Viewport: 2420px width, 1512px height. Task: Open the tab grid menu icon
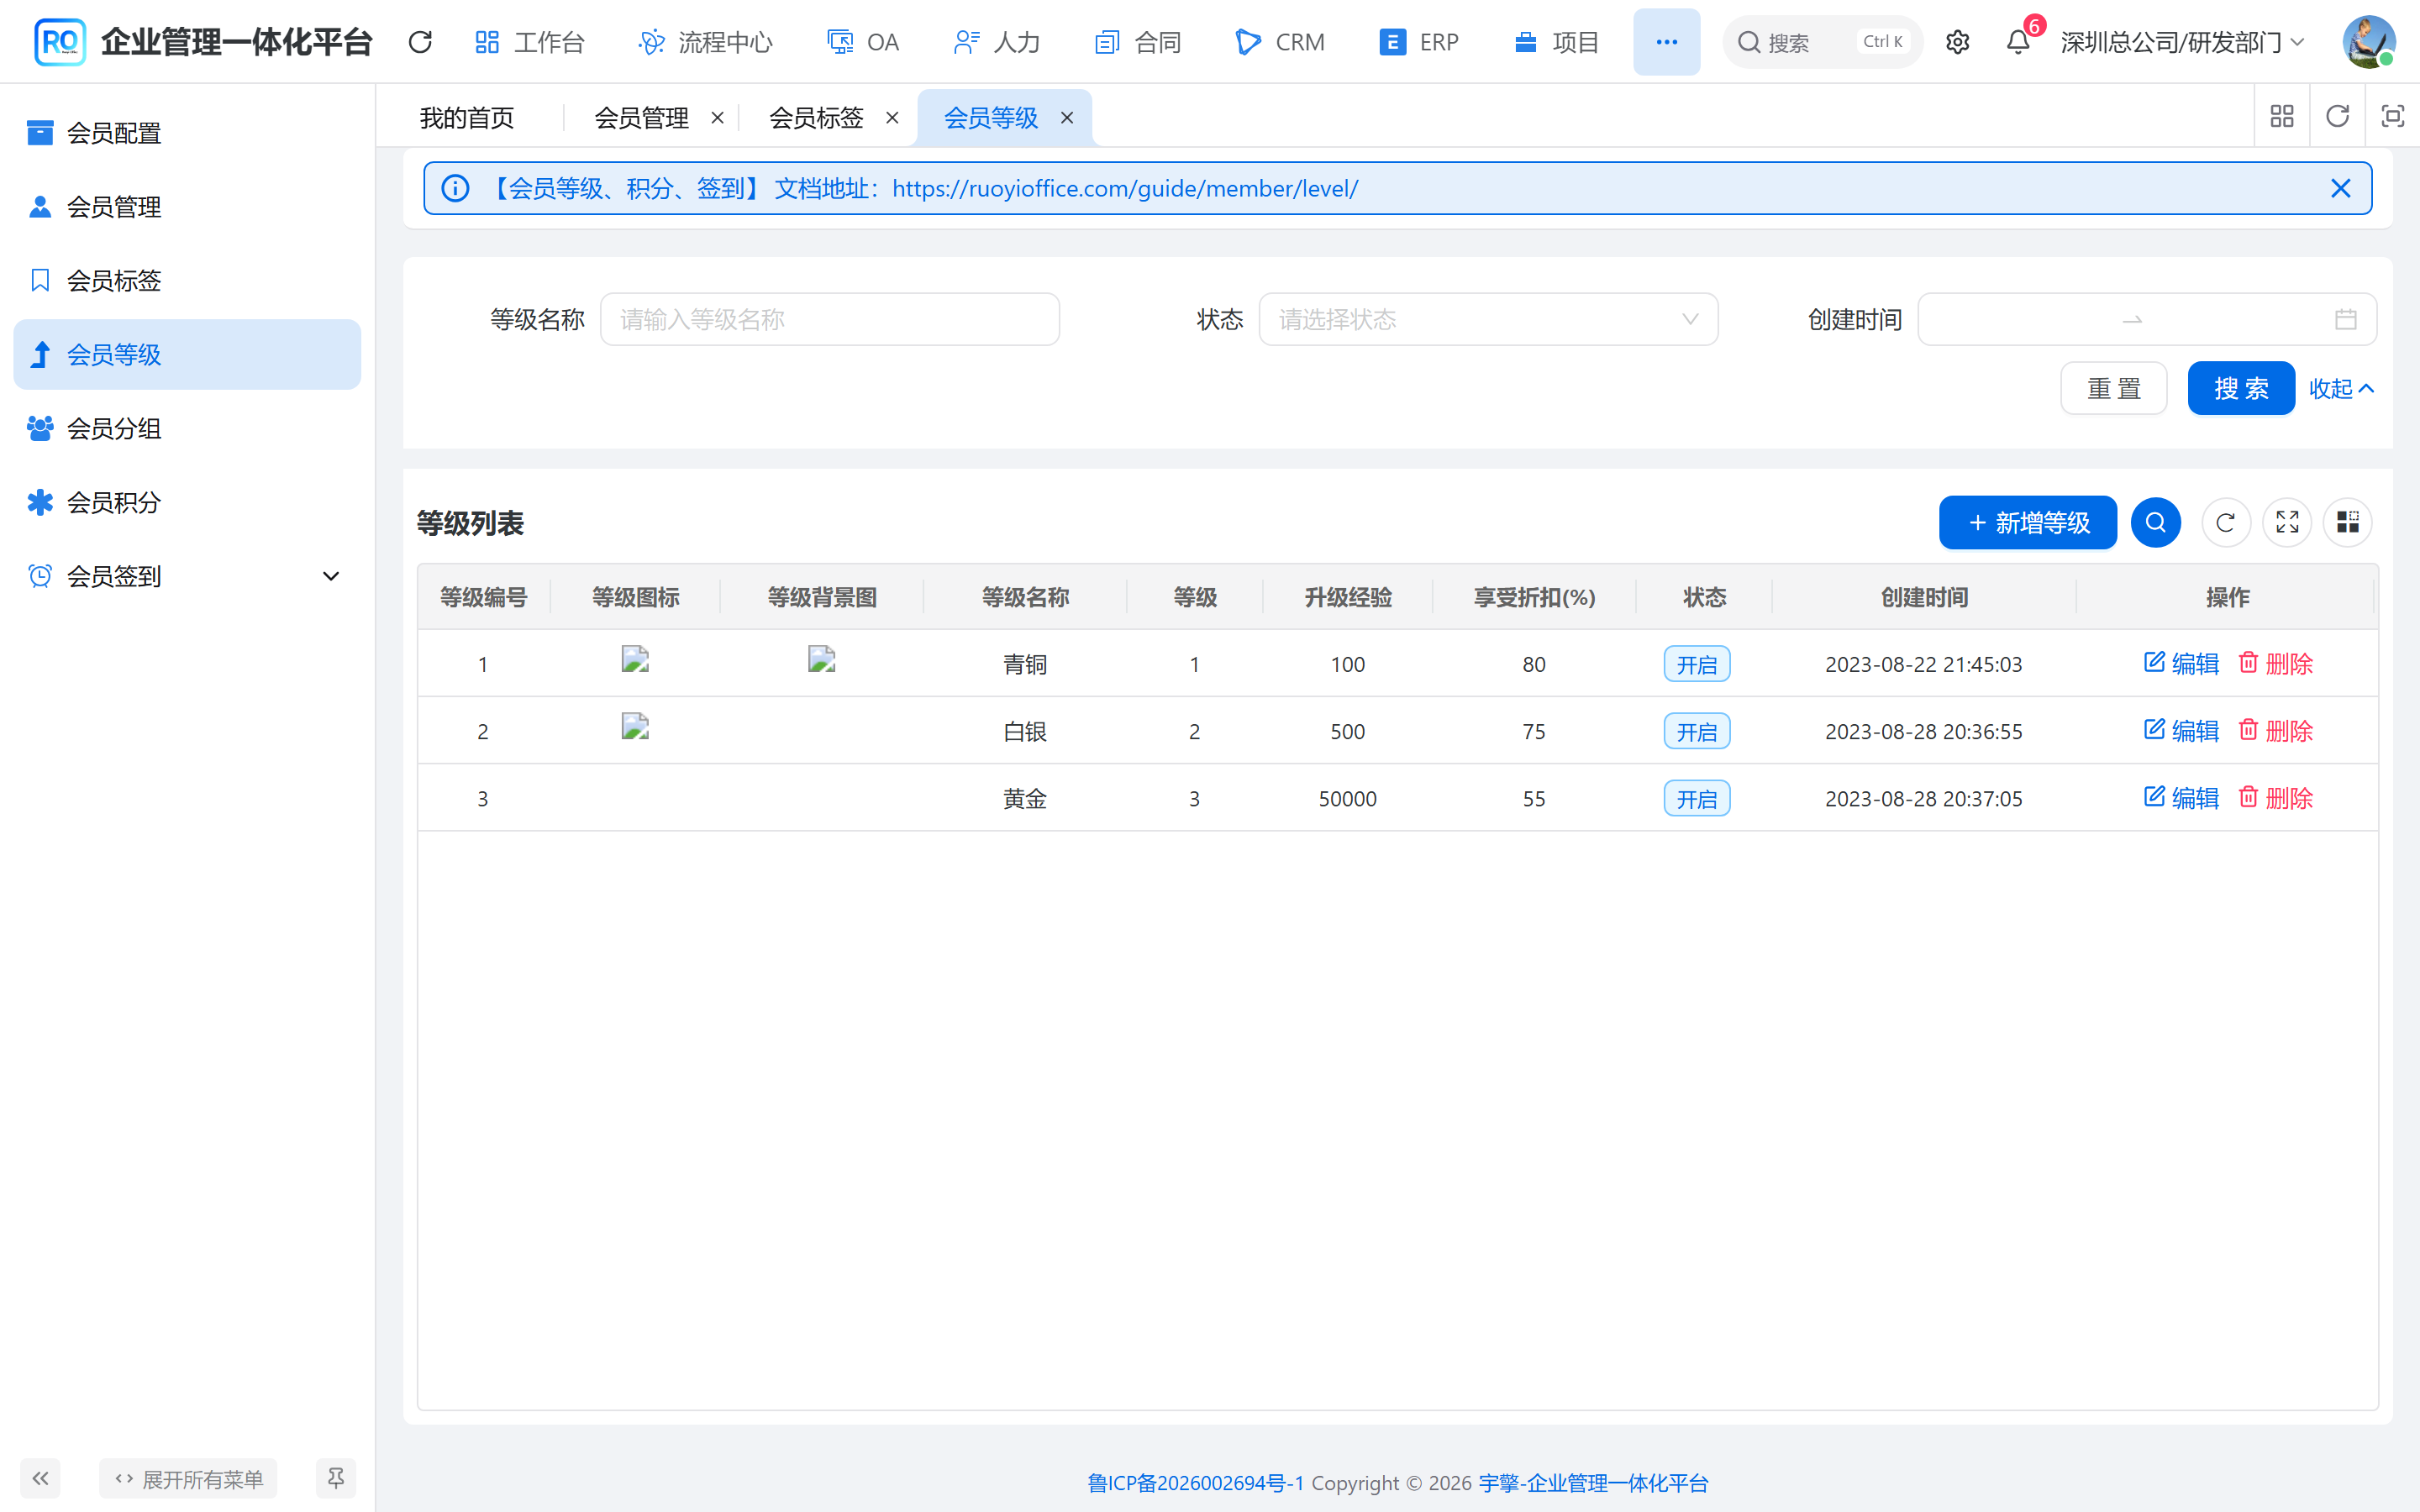(2282, 116)
